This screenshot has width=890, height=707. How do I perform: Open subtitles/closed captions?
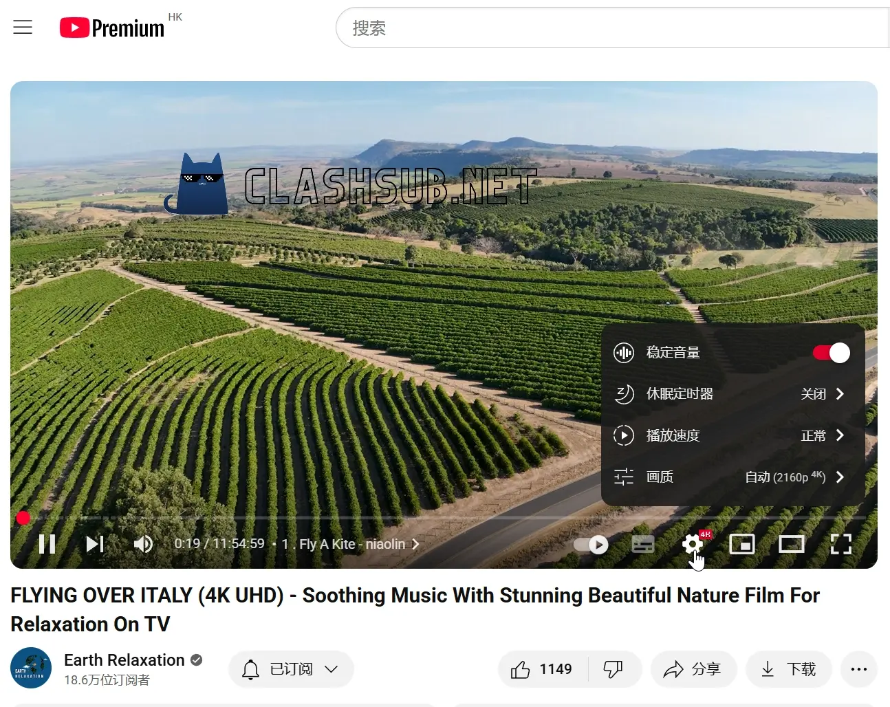click(x=642, y=544)
